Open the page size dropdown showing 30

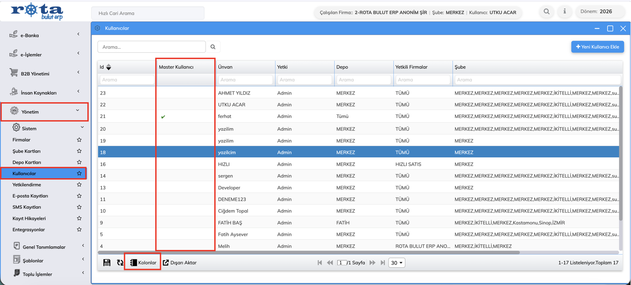coord(396,263)
